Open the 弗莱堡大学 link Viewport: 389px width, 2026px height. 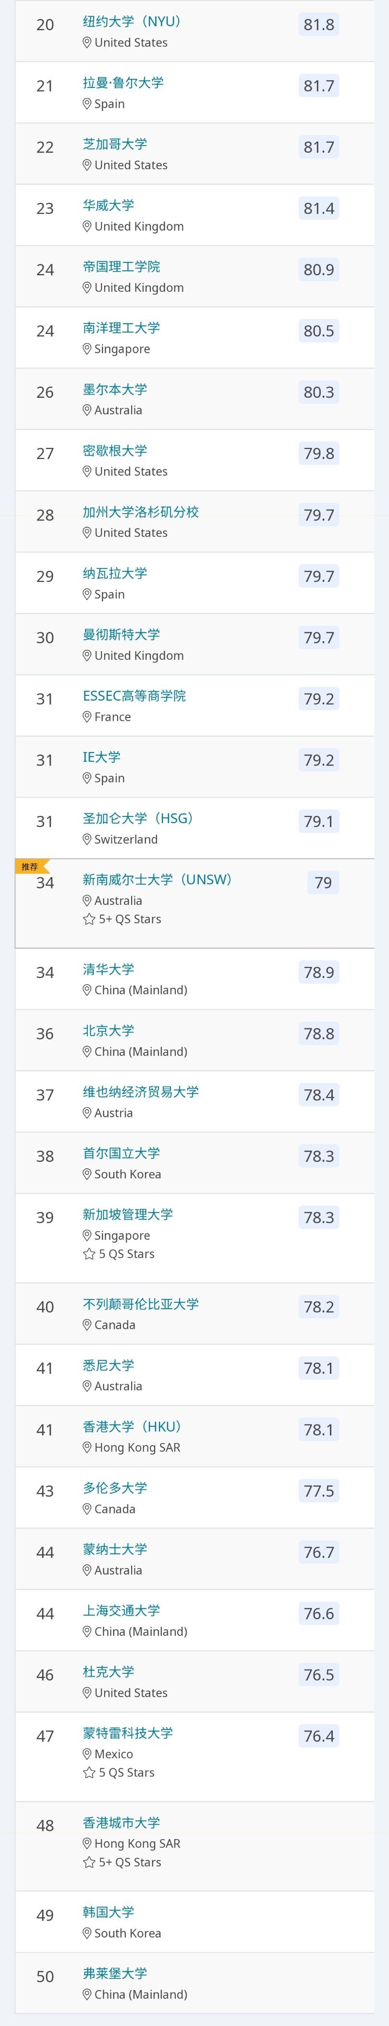(115, 1973)
